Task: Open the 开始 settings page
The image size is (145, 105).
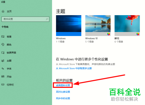Action: coord(9,76)
